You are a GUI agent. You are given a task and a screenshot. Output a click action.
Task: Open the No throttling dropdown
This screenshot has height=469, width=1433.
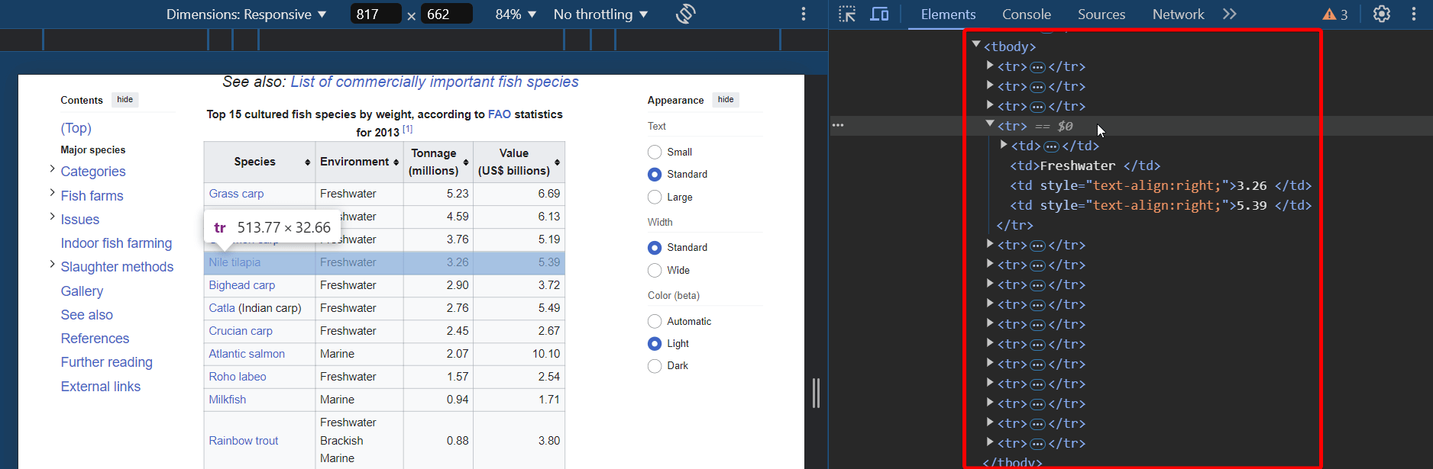[600, 14]
